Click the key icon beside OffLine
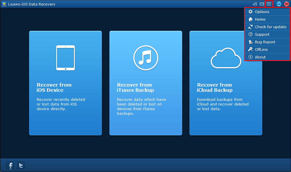Image resolution: width=291 pixels, height=172 pixels. 251,49
